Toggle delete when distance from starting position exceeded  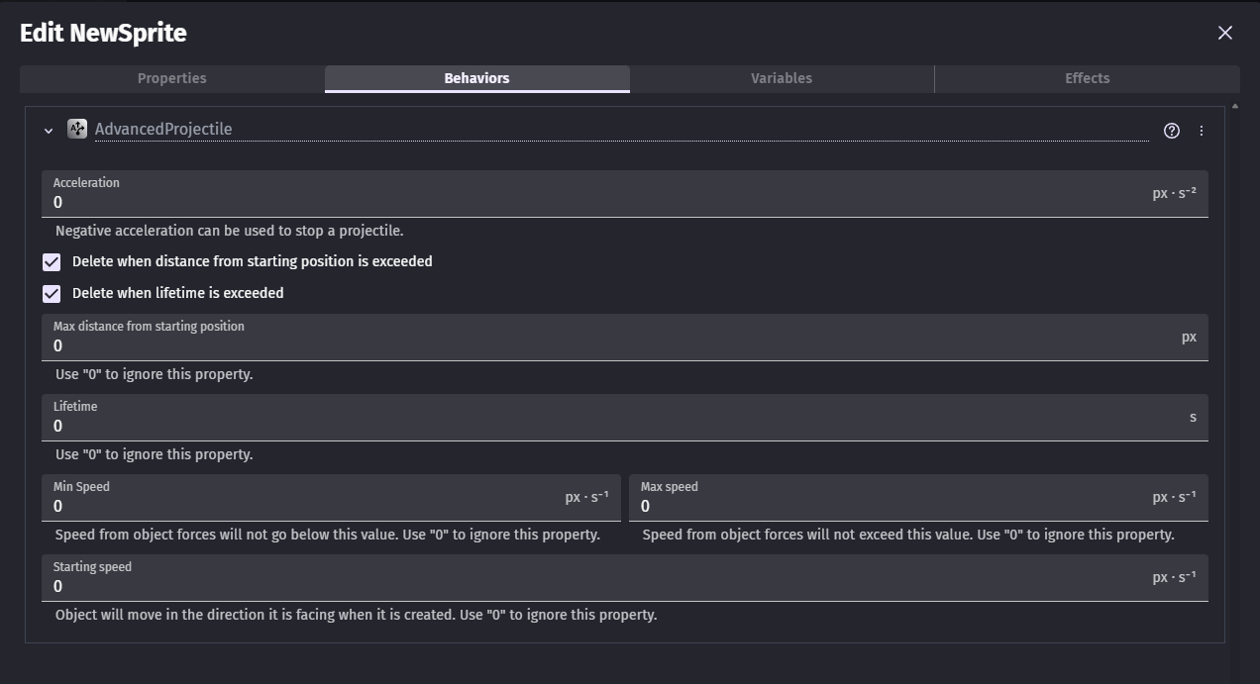click(x=52, y=262)
